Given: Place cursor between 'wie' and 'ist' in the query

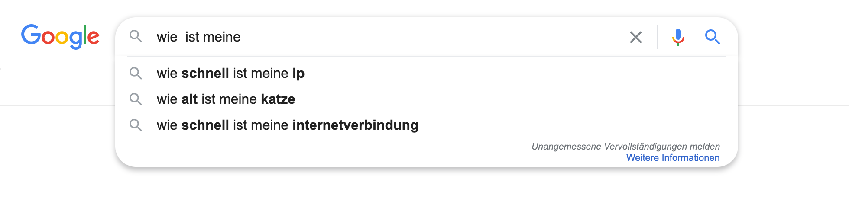Looking at the screenshot, I should 181,37.
